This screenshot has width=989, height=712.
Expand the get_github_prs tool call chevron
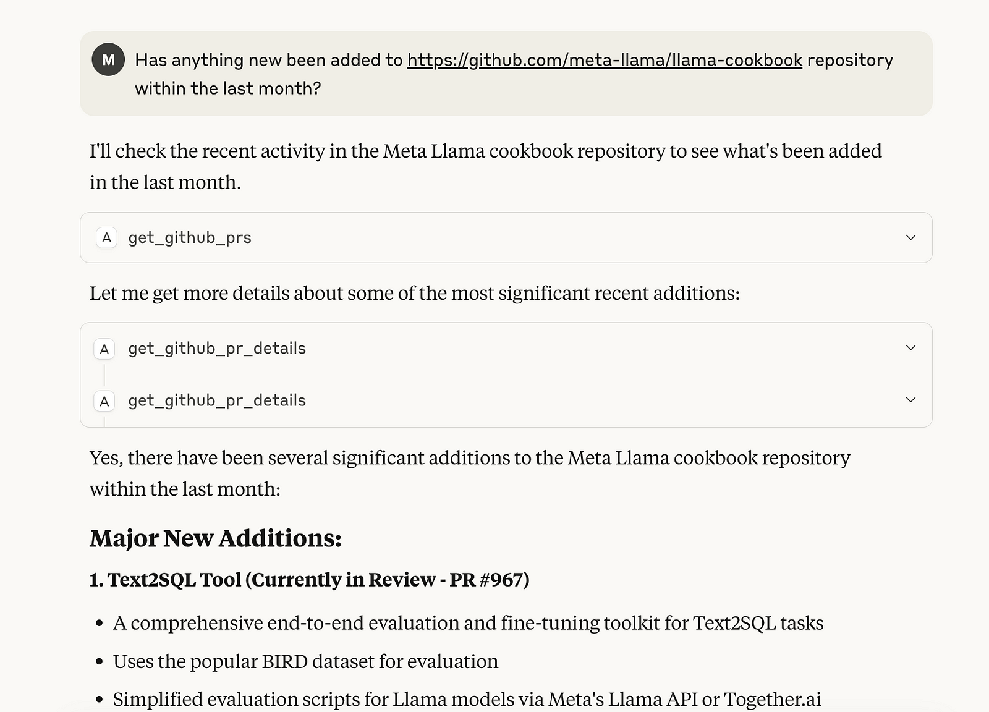[910, 237]
